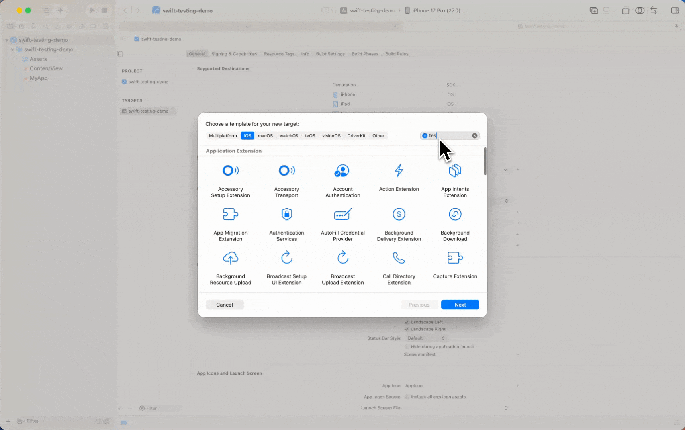Open the Signing & Capabilities tab
Viewport: 685px width, 430px height.
[234, 54]
